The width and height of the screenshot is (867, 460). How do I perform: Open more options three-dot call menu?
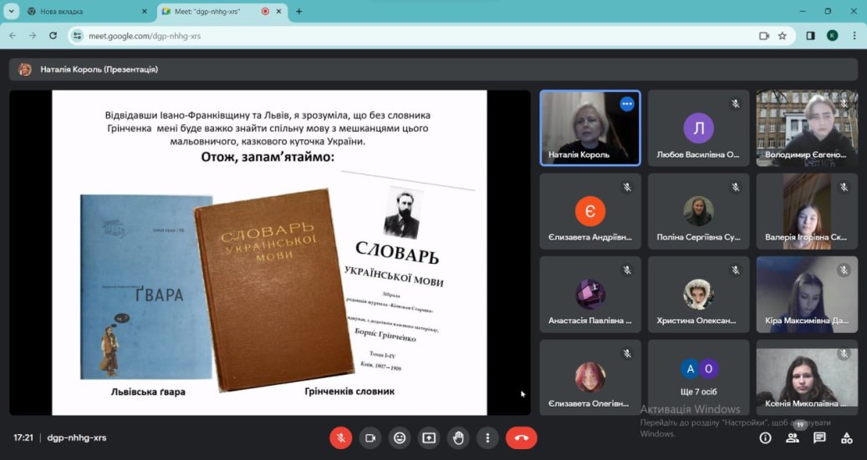click(487, 437)
